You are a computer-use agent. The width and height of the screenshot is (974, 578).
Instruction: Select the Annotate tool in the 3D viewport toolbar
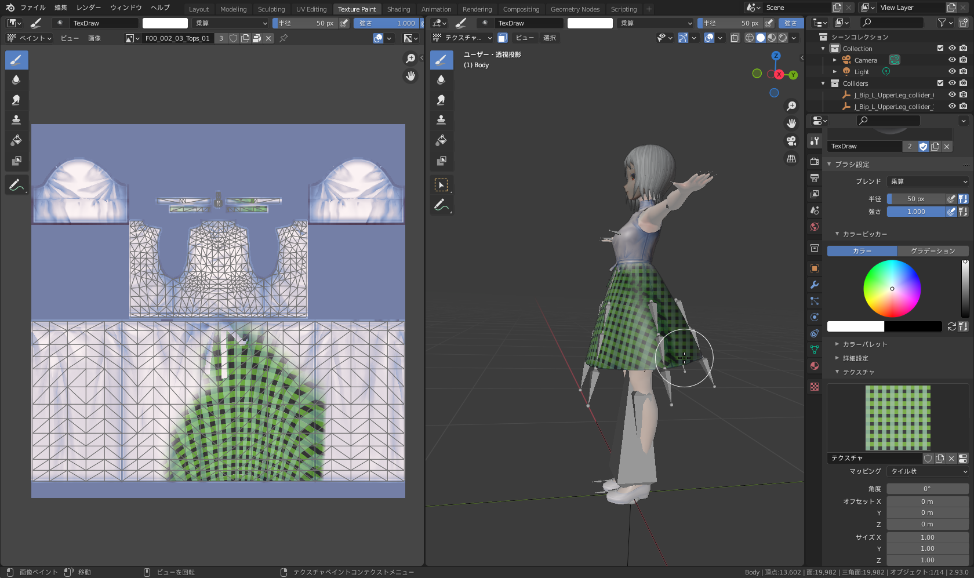click(441, 204)
